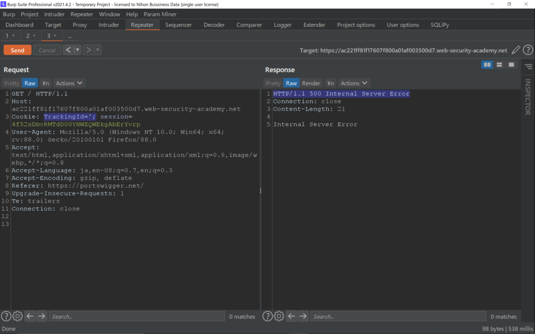Switch to Target tab

53,25
